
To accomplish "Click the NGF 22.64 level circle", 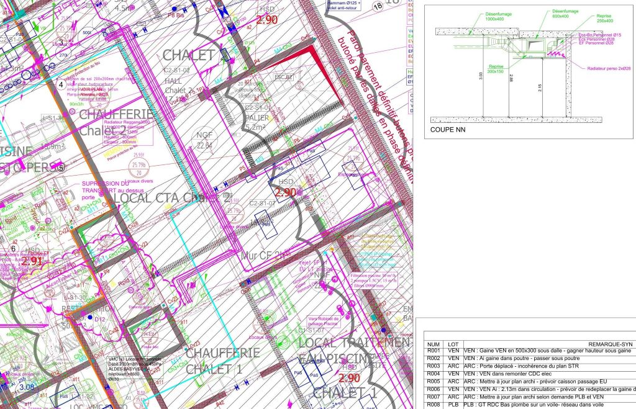I will [x=205, y=142].
